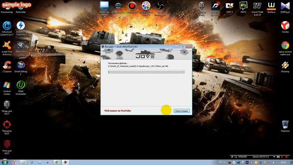Open the Корзина recycle bin
The width and height of the screenshot is (293, 165).
285,126
